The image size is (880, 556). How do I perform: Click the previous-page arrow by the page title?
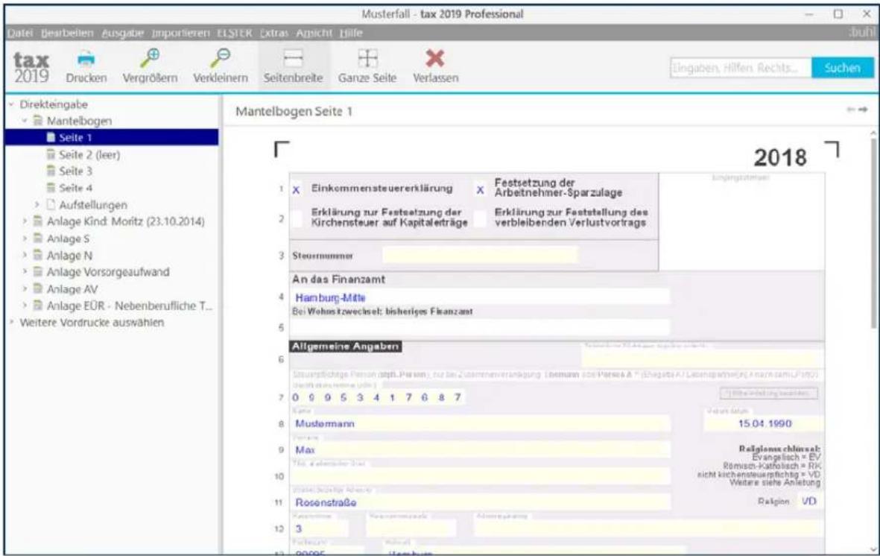(852, 110)
